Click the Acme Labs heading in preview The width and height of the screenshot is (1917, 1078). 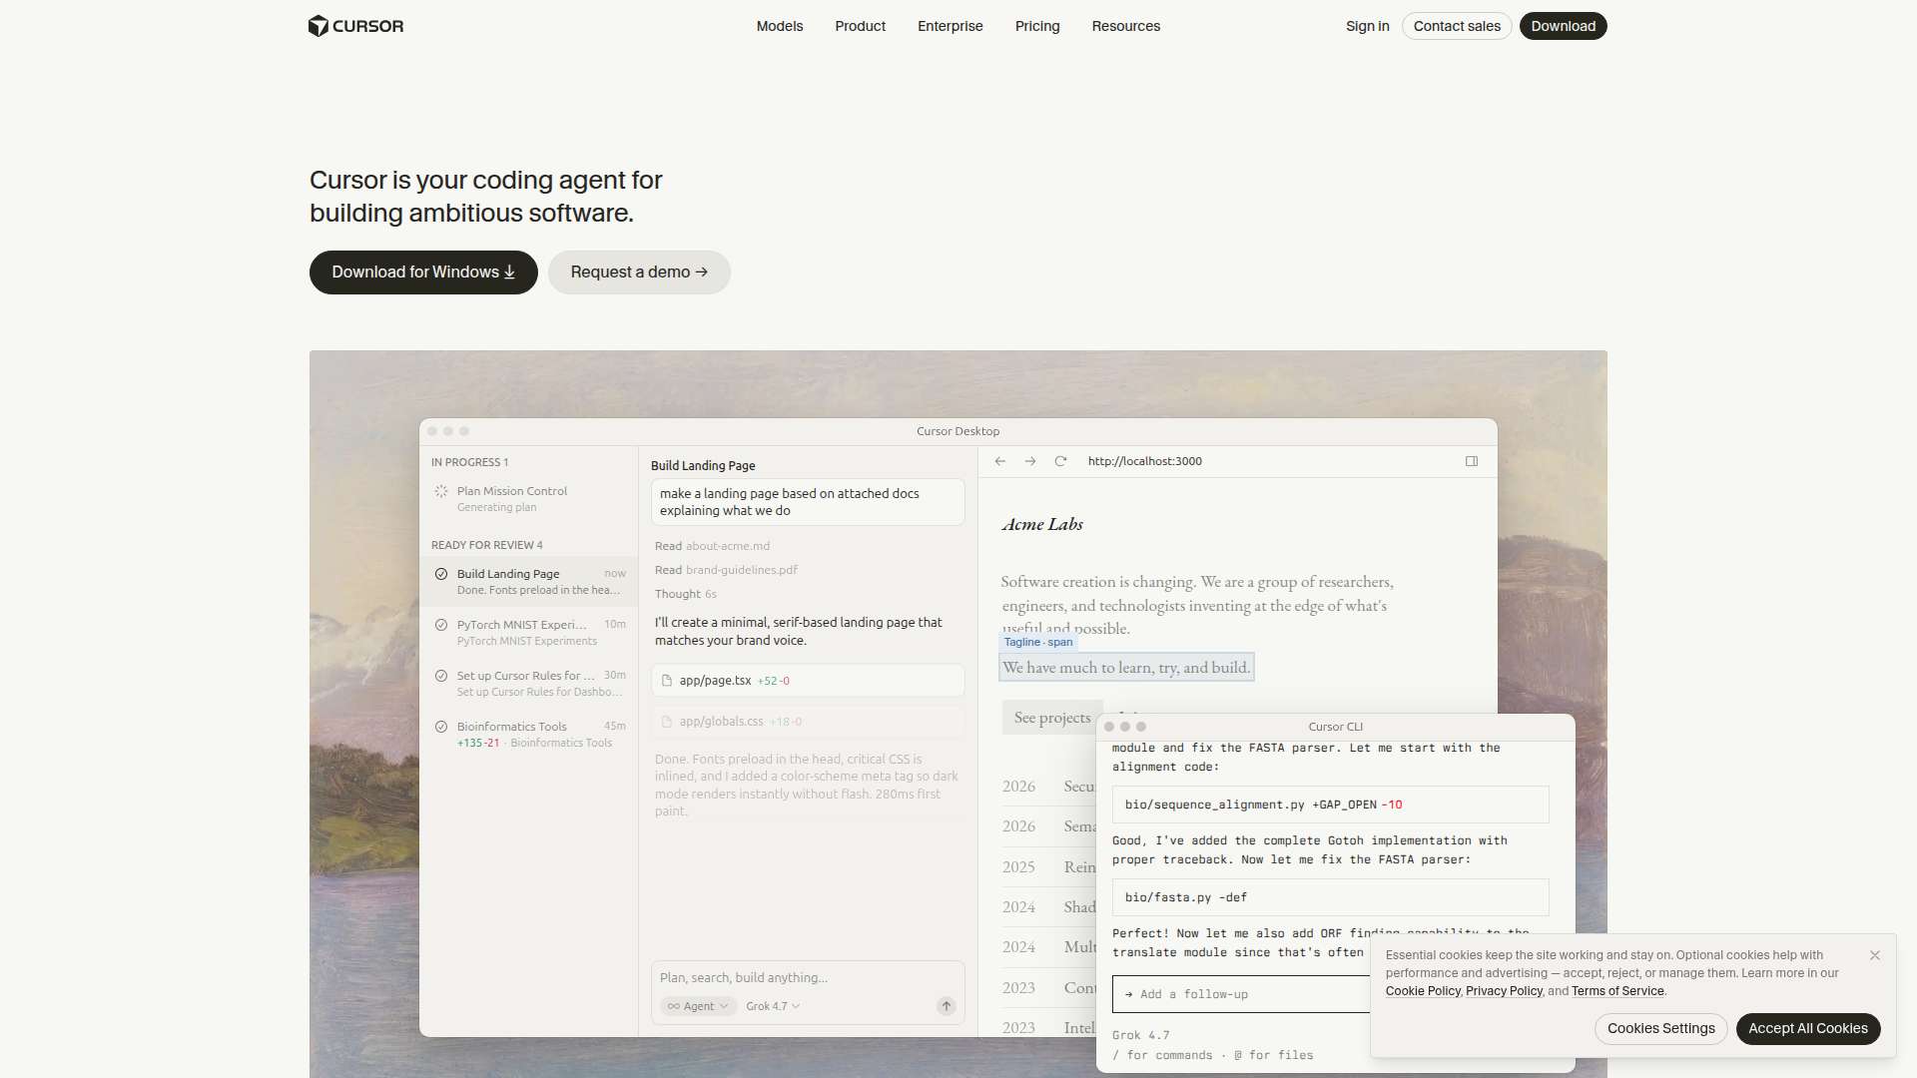(x=1042, y=524)
